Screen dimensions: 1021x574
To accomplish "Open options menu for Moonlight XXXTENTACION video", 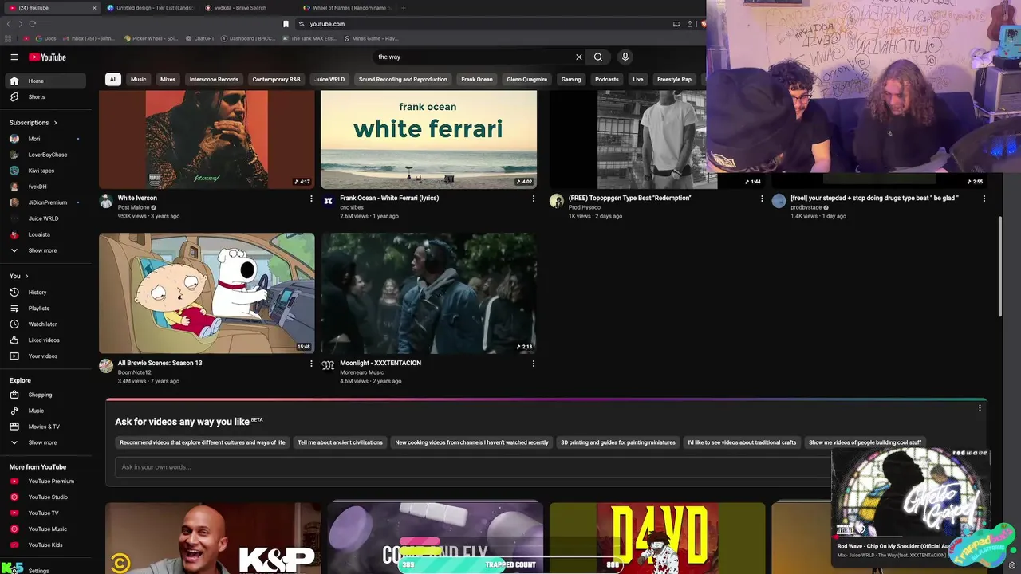I will tap(533, 364).
